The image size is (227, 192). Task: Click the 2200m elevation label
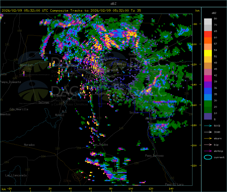coord(67,181)
